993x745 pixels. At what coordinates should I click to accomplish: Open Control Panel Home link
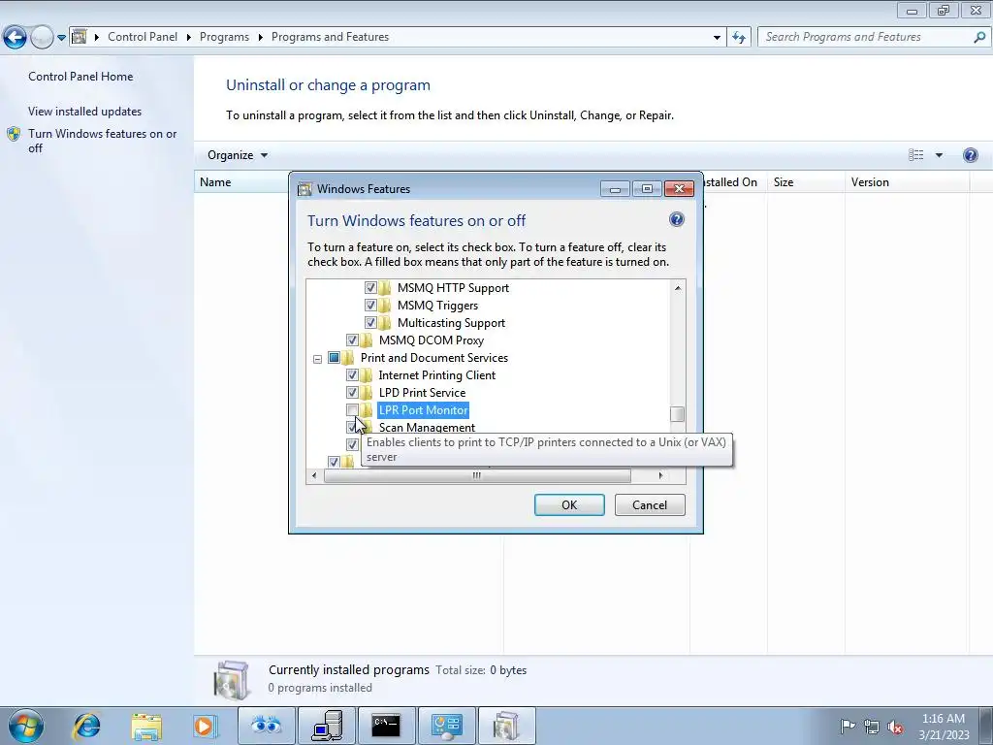coord(80,76)
